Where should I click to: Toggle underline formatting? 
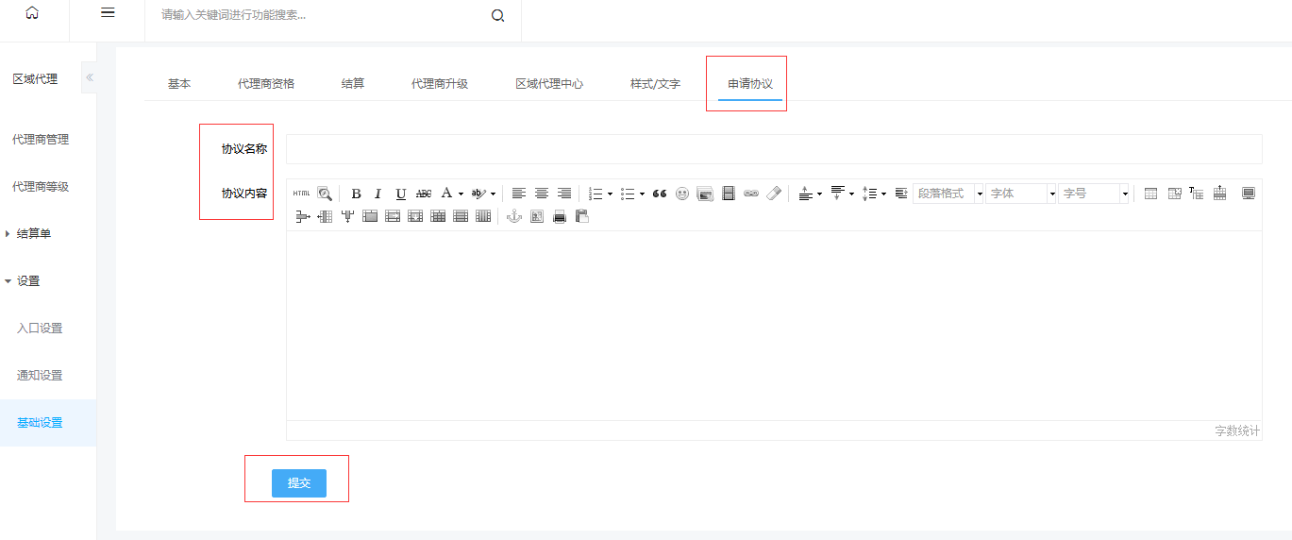(401, 194)
